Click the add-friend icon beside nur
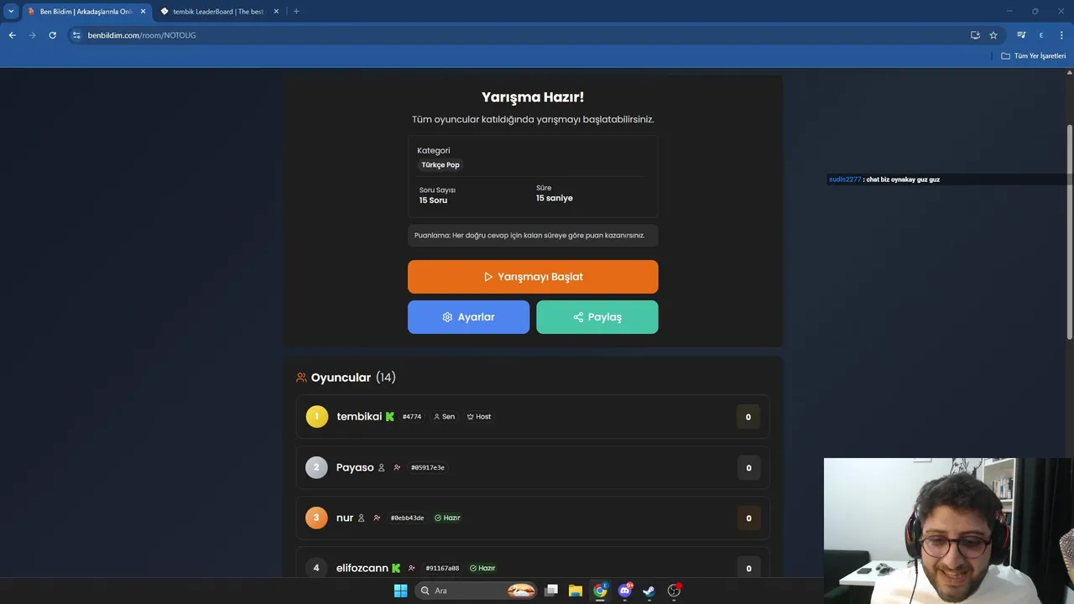The width and height of the screenshot is (1074, 604). [x=377, y=518]
